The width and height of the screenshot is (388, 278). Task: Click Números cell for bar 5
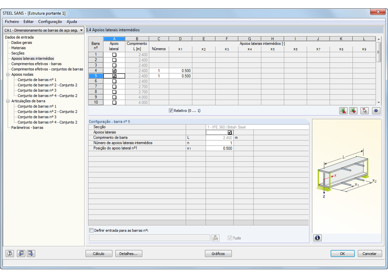[x=159, y=76]
